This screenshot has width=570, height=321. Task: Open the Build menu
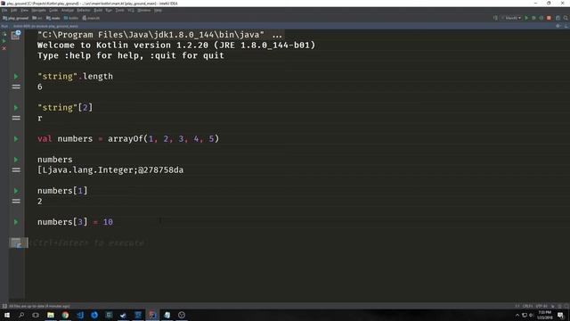[x=98, y=10]
